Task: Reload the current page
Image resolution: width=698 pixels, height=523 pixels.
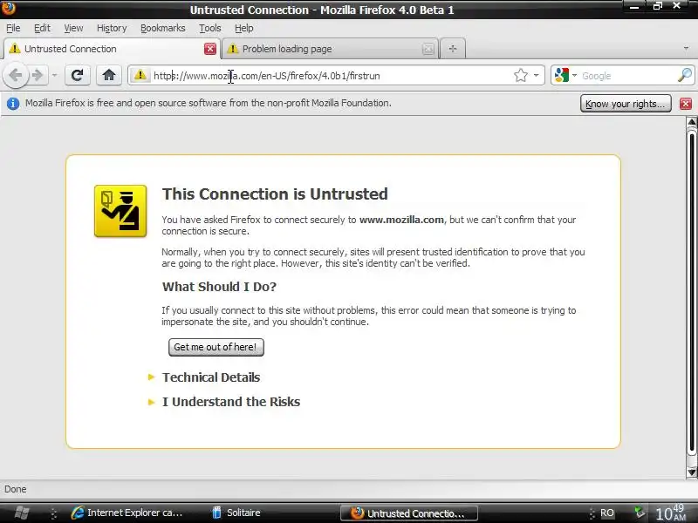Action: click(x=78, y=75)
